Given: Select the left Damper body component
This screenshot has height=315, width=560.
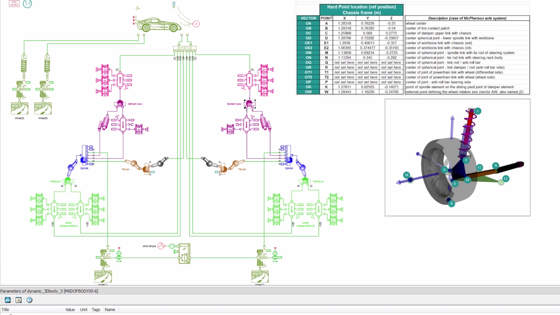Looking at the screenshot, I should (120, 104).
